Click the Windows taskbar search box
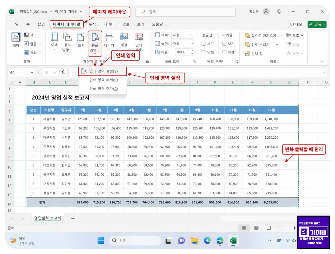Viewport: 335px width, 254px height. pos(135,241)
